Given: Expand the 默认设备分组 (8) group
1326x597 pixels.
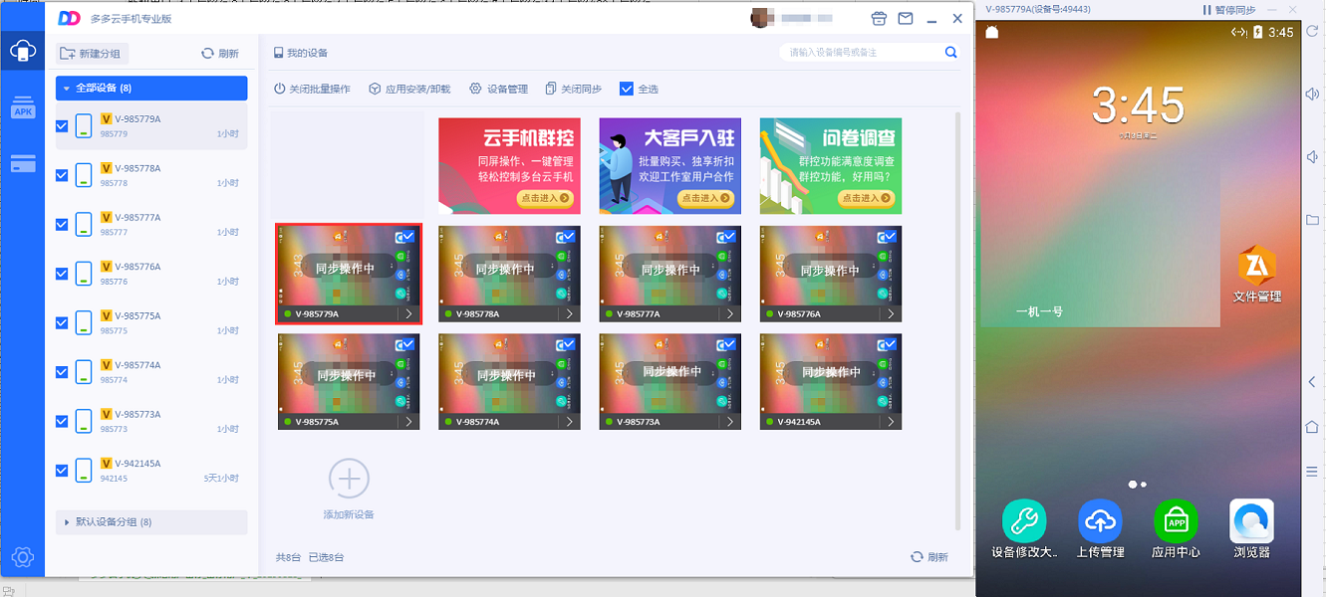Looking at the screenshot, I should pos(151,522).
